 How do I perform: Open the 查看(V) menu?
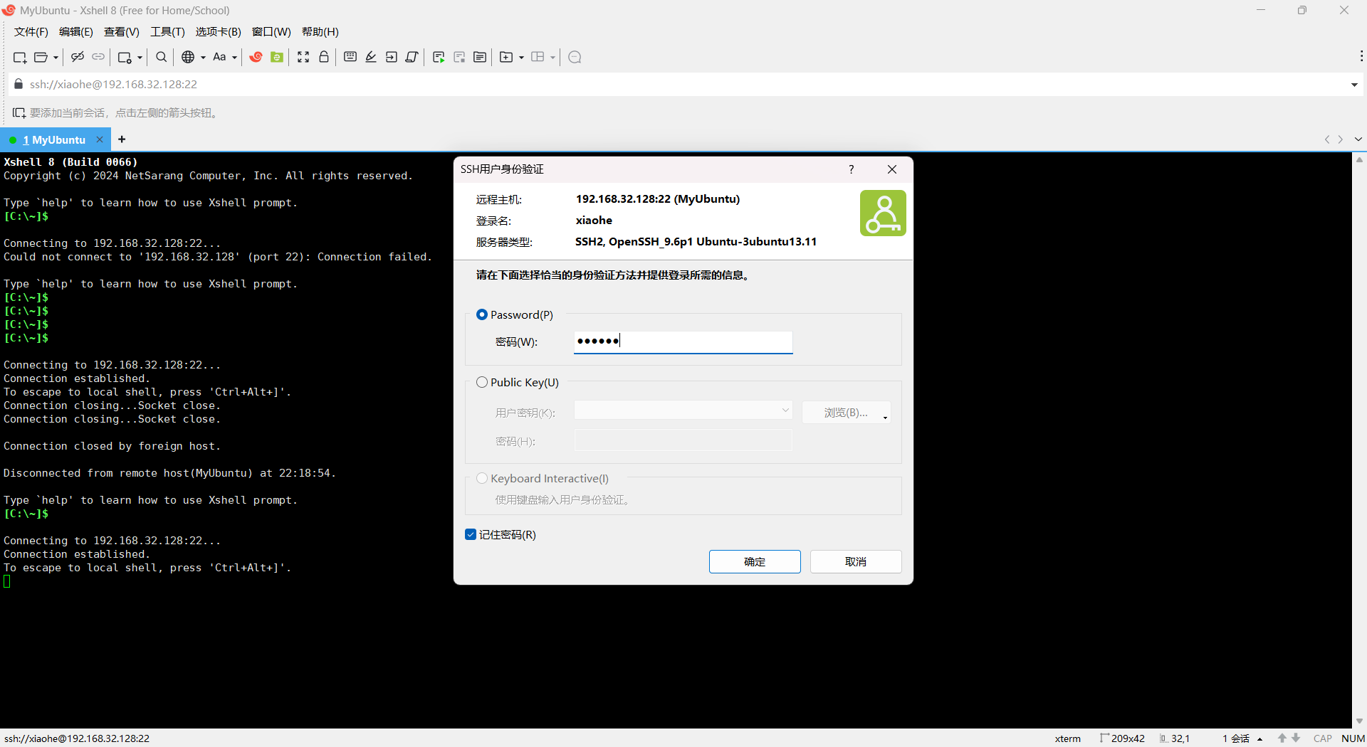point(122,32)
